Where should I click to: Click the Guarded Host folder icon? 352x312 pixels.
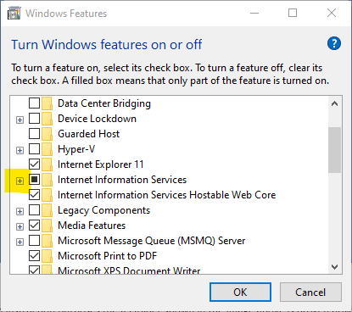[x=47, y=134]
